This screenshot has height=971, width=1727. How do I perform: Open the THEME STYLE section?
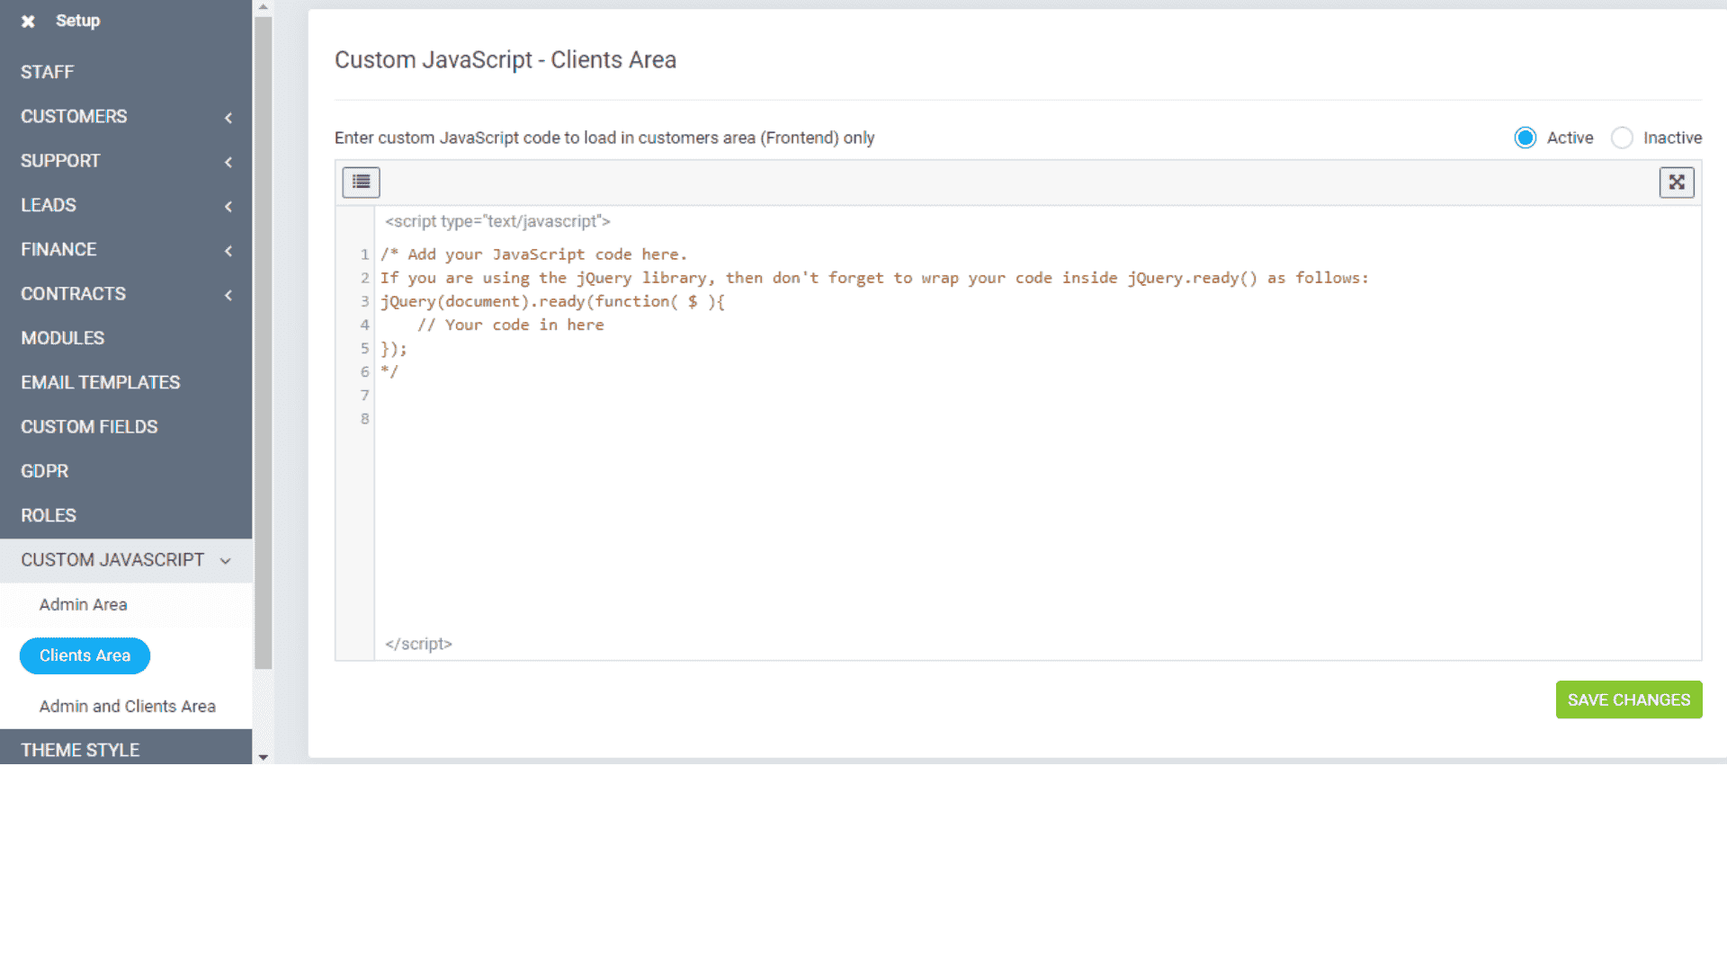point(80,750)
